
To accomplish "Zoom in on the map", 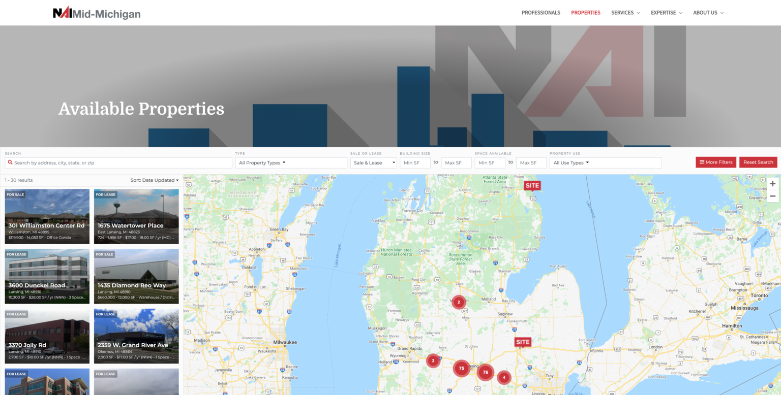I will tap(772, 184).
